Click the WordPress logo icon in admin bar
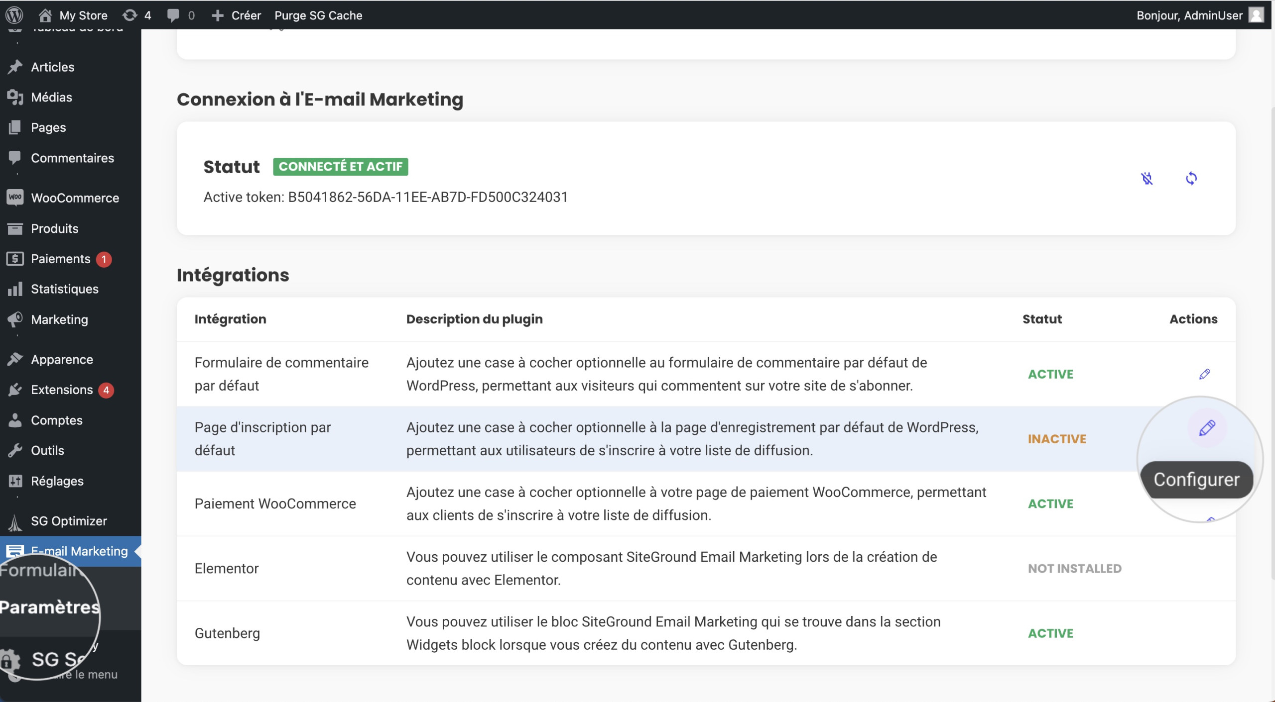Viewport: 1275px width, 702px height. [x=14, y=15]
